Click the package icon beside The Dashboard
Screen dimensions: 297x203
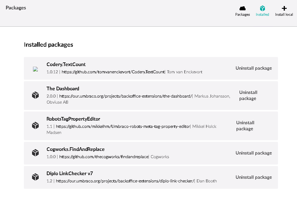tap(35, 95)
